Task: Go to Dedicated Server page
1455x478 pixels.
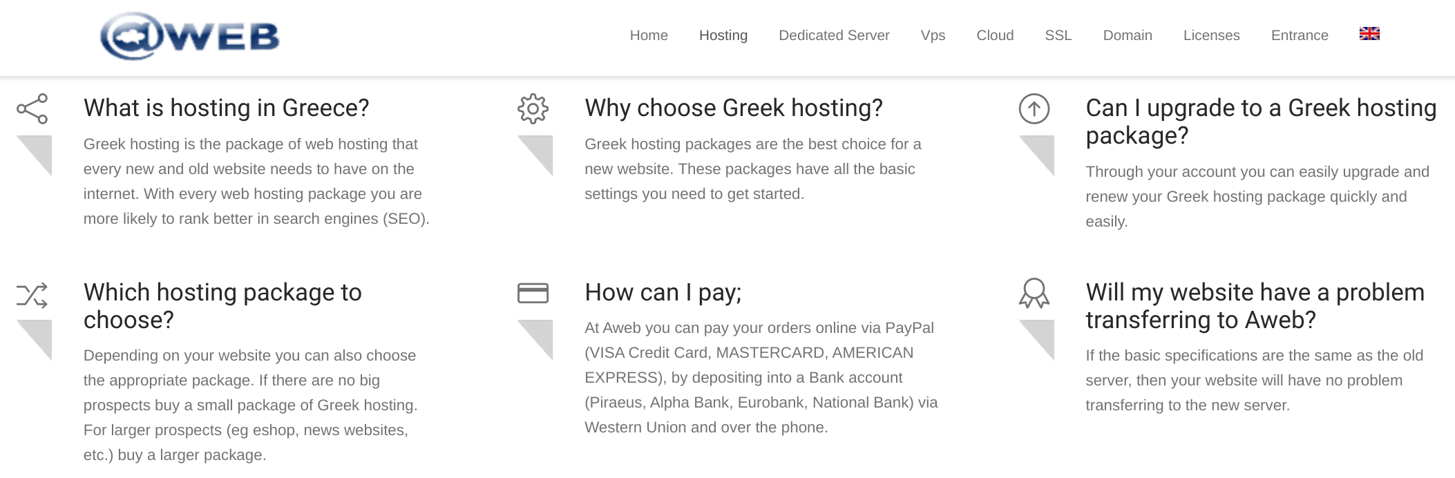Action: pyautogui.click(x=834, y=35)
